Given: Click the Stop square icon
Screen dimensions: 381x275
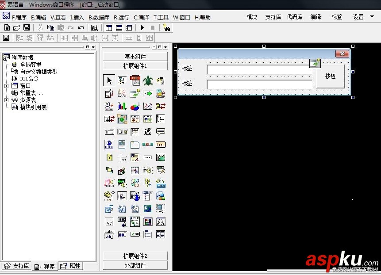Looking at the screenshot, I should coord(153,28).
